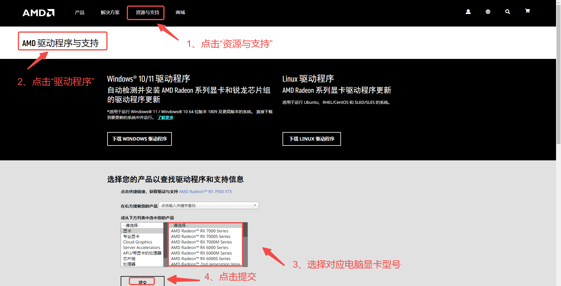Open the 产品 menu
The height and width of the screenshot is (286, 561).
point(79,13)
